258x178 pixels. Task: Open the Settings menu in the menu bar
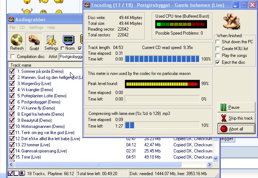(36, 27)
